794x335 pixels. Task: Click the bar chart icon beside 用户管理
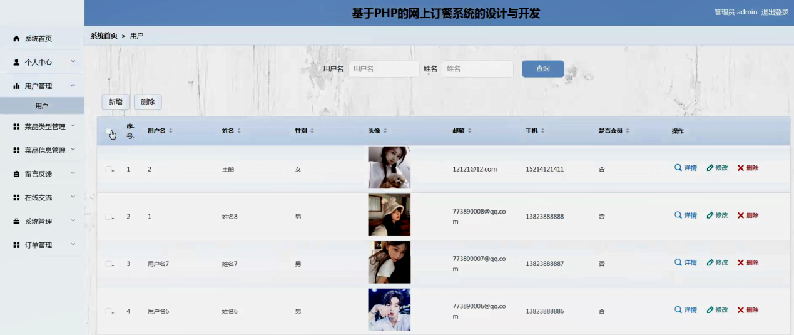click(17, 86)
